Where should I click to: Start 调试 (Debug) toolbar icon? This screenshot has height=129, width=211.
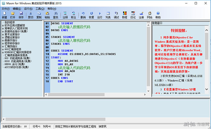coord(116,15)
